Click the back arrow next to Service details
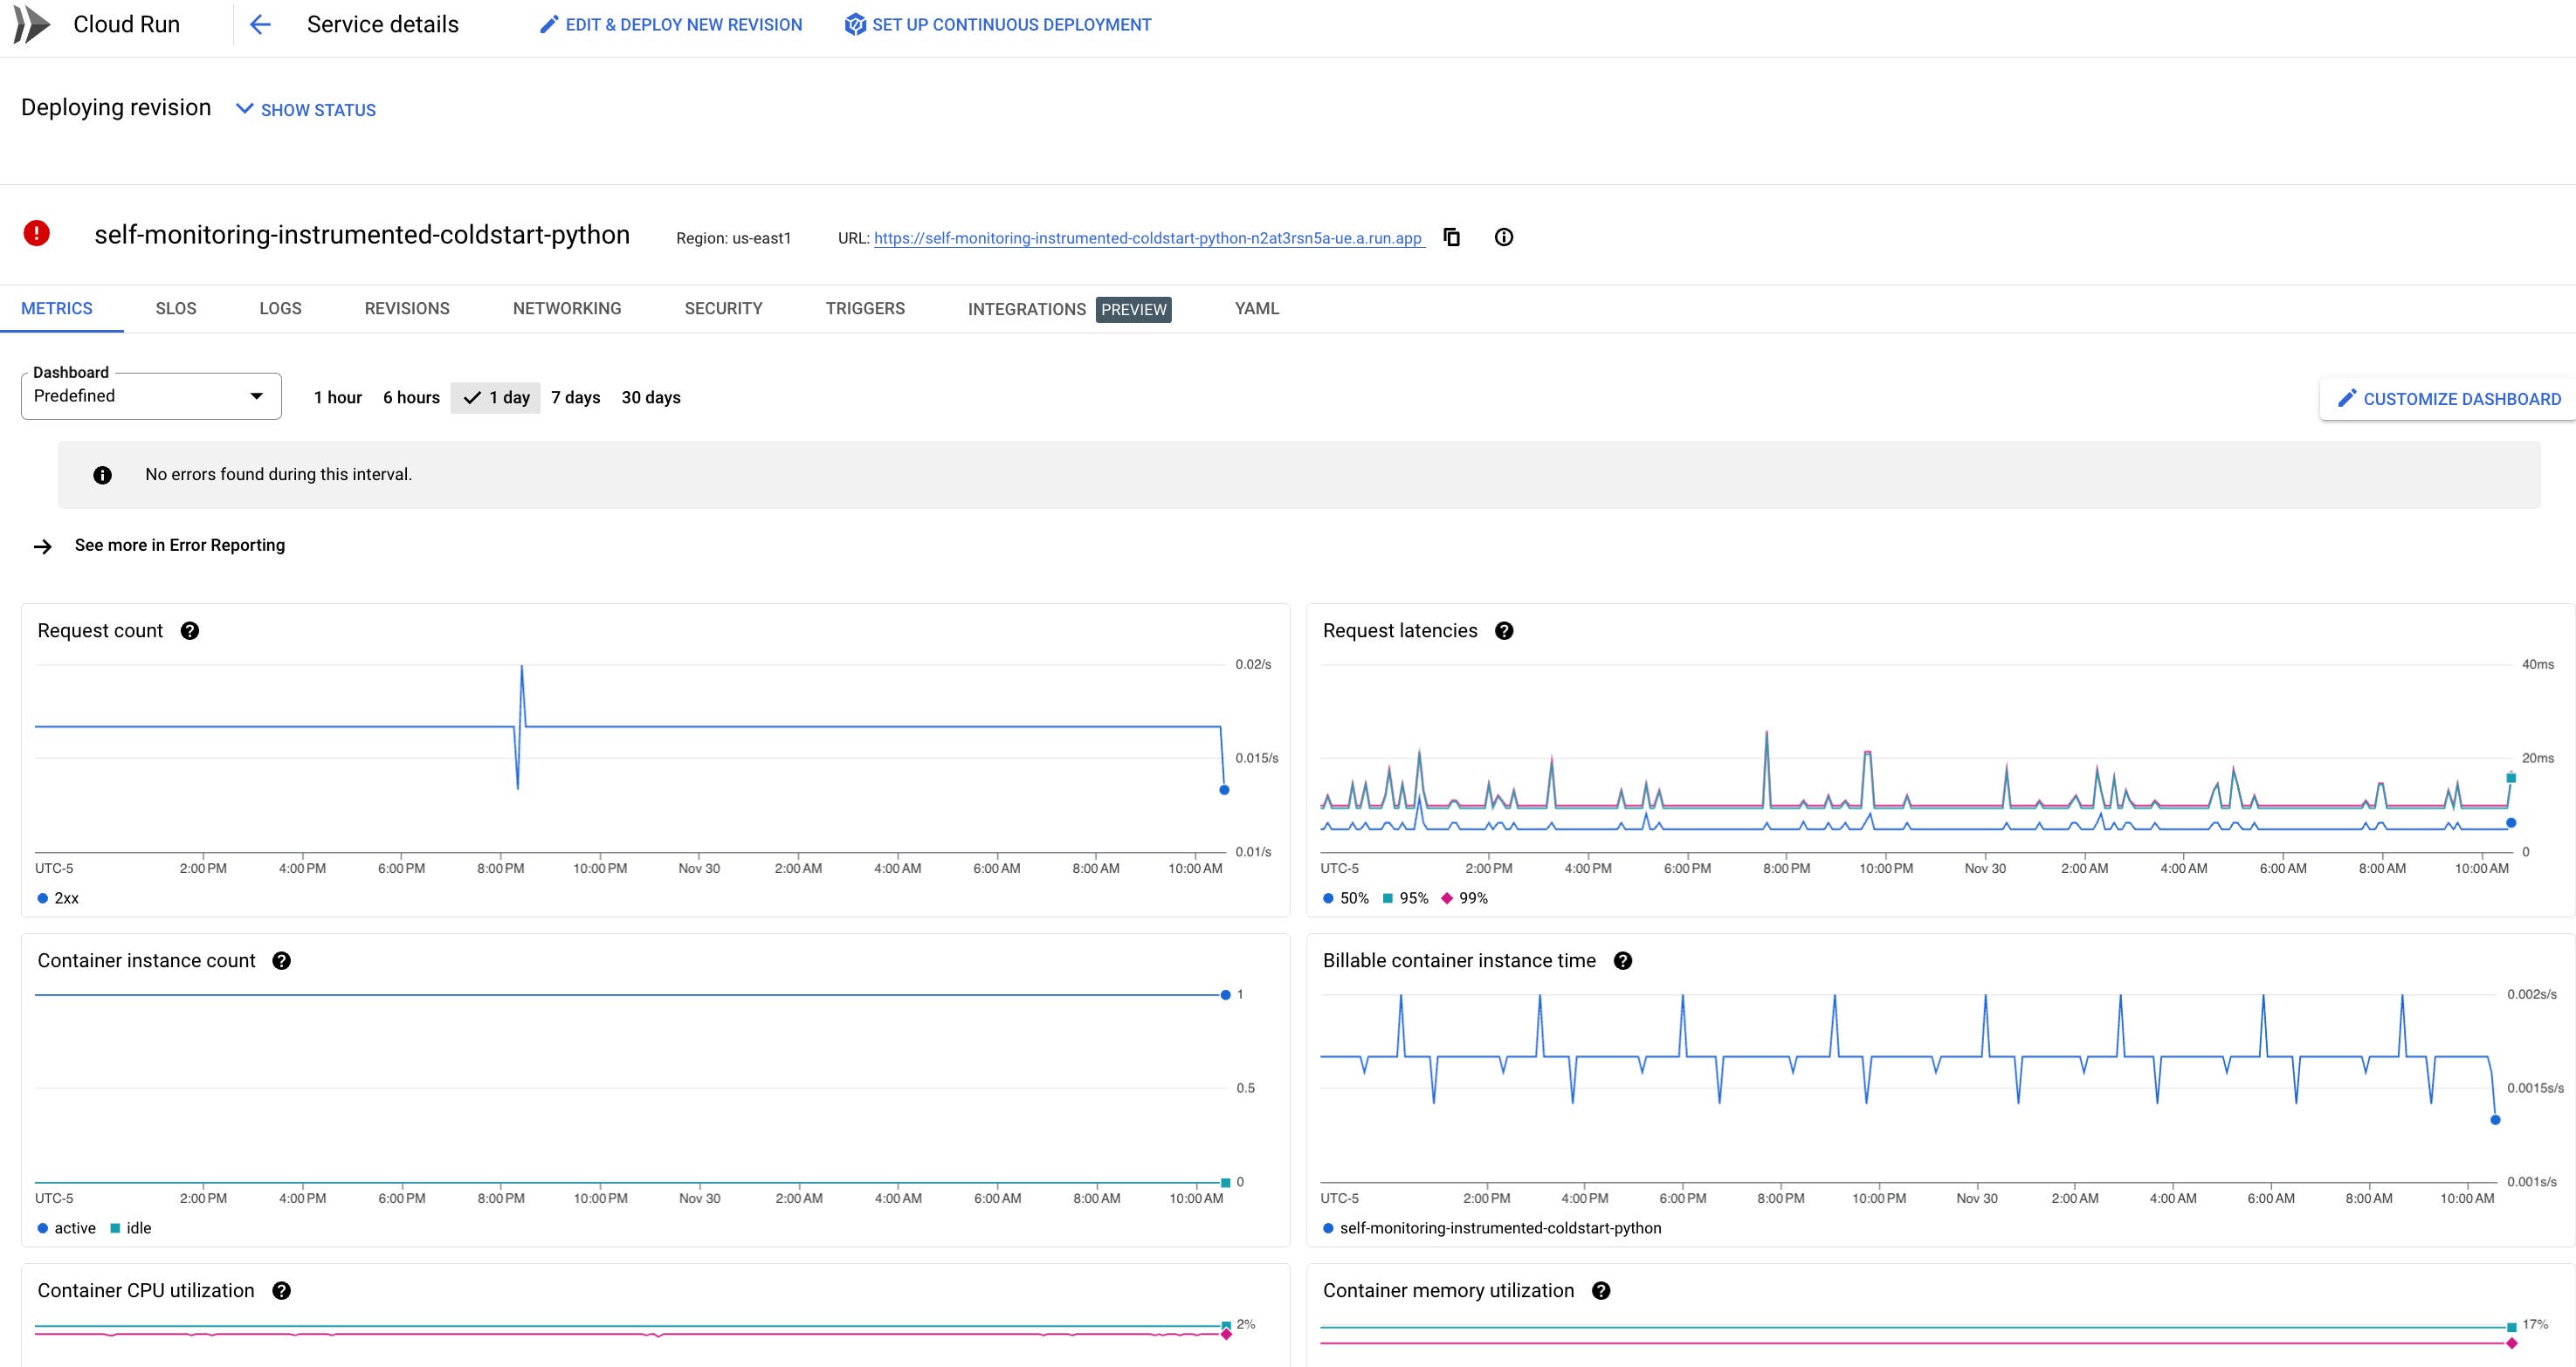Image resolution: width=2576 pixels, height=1367 pixels. [x=260, y=24]
